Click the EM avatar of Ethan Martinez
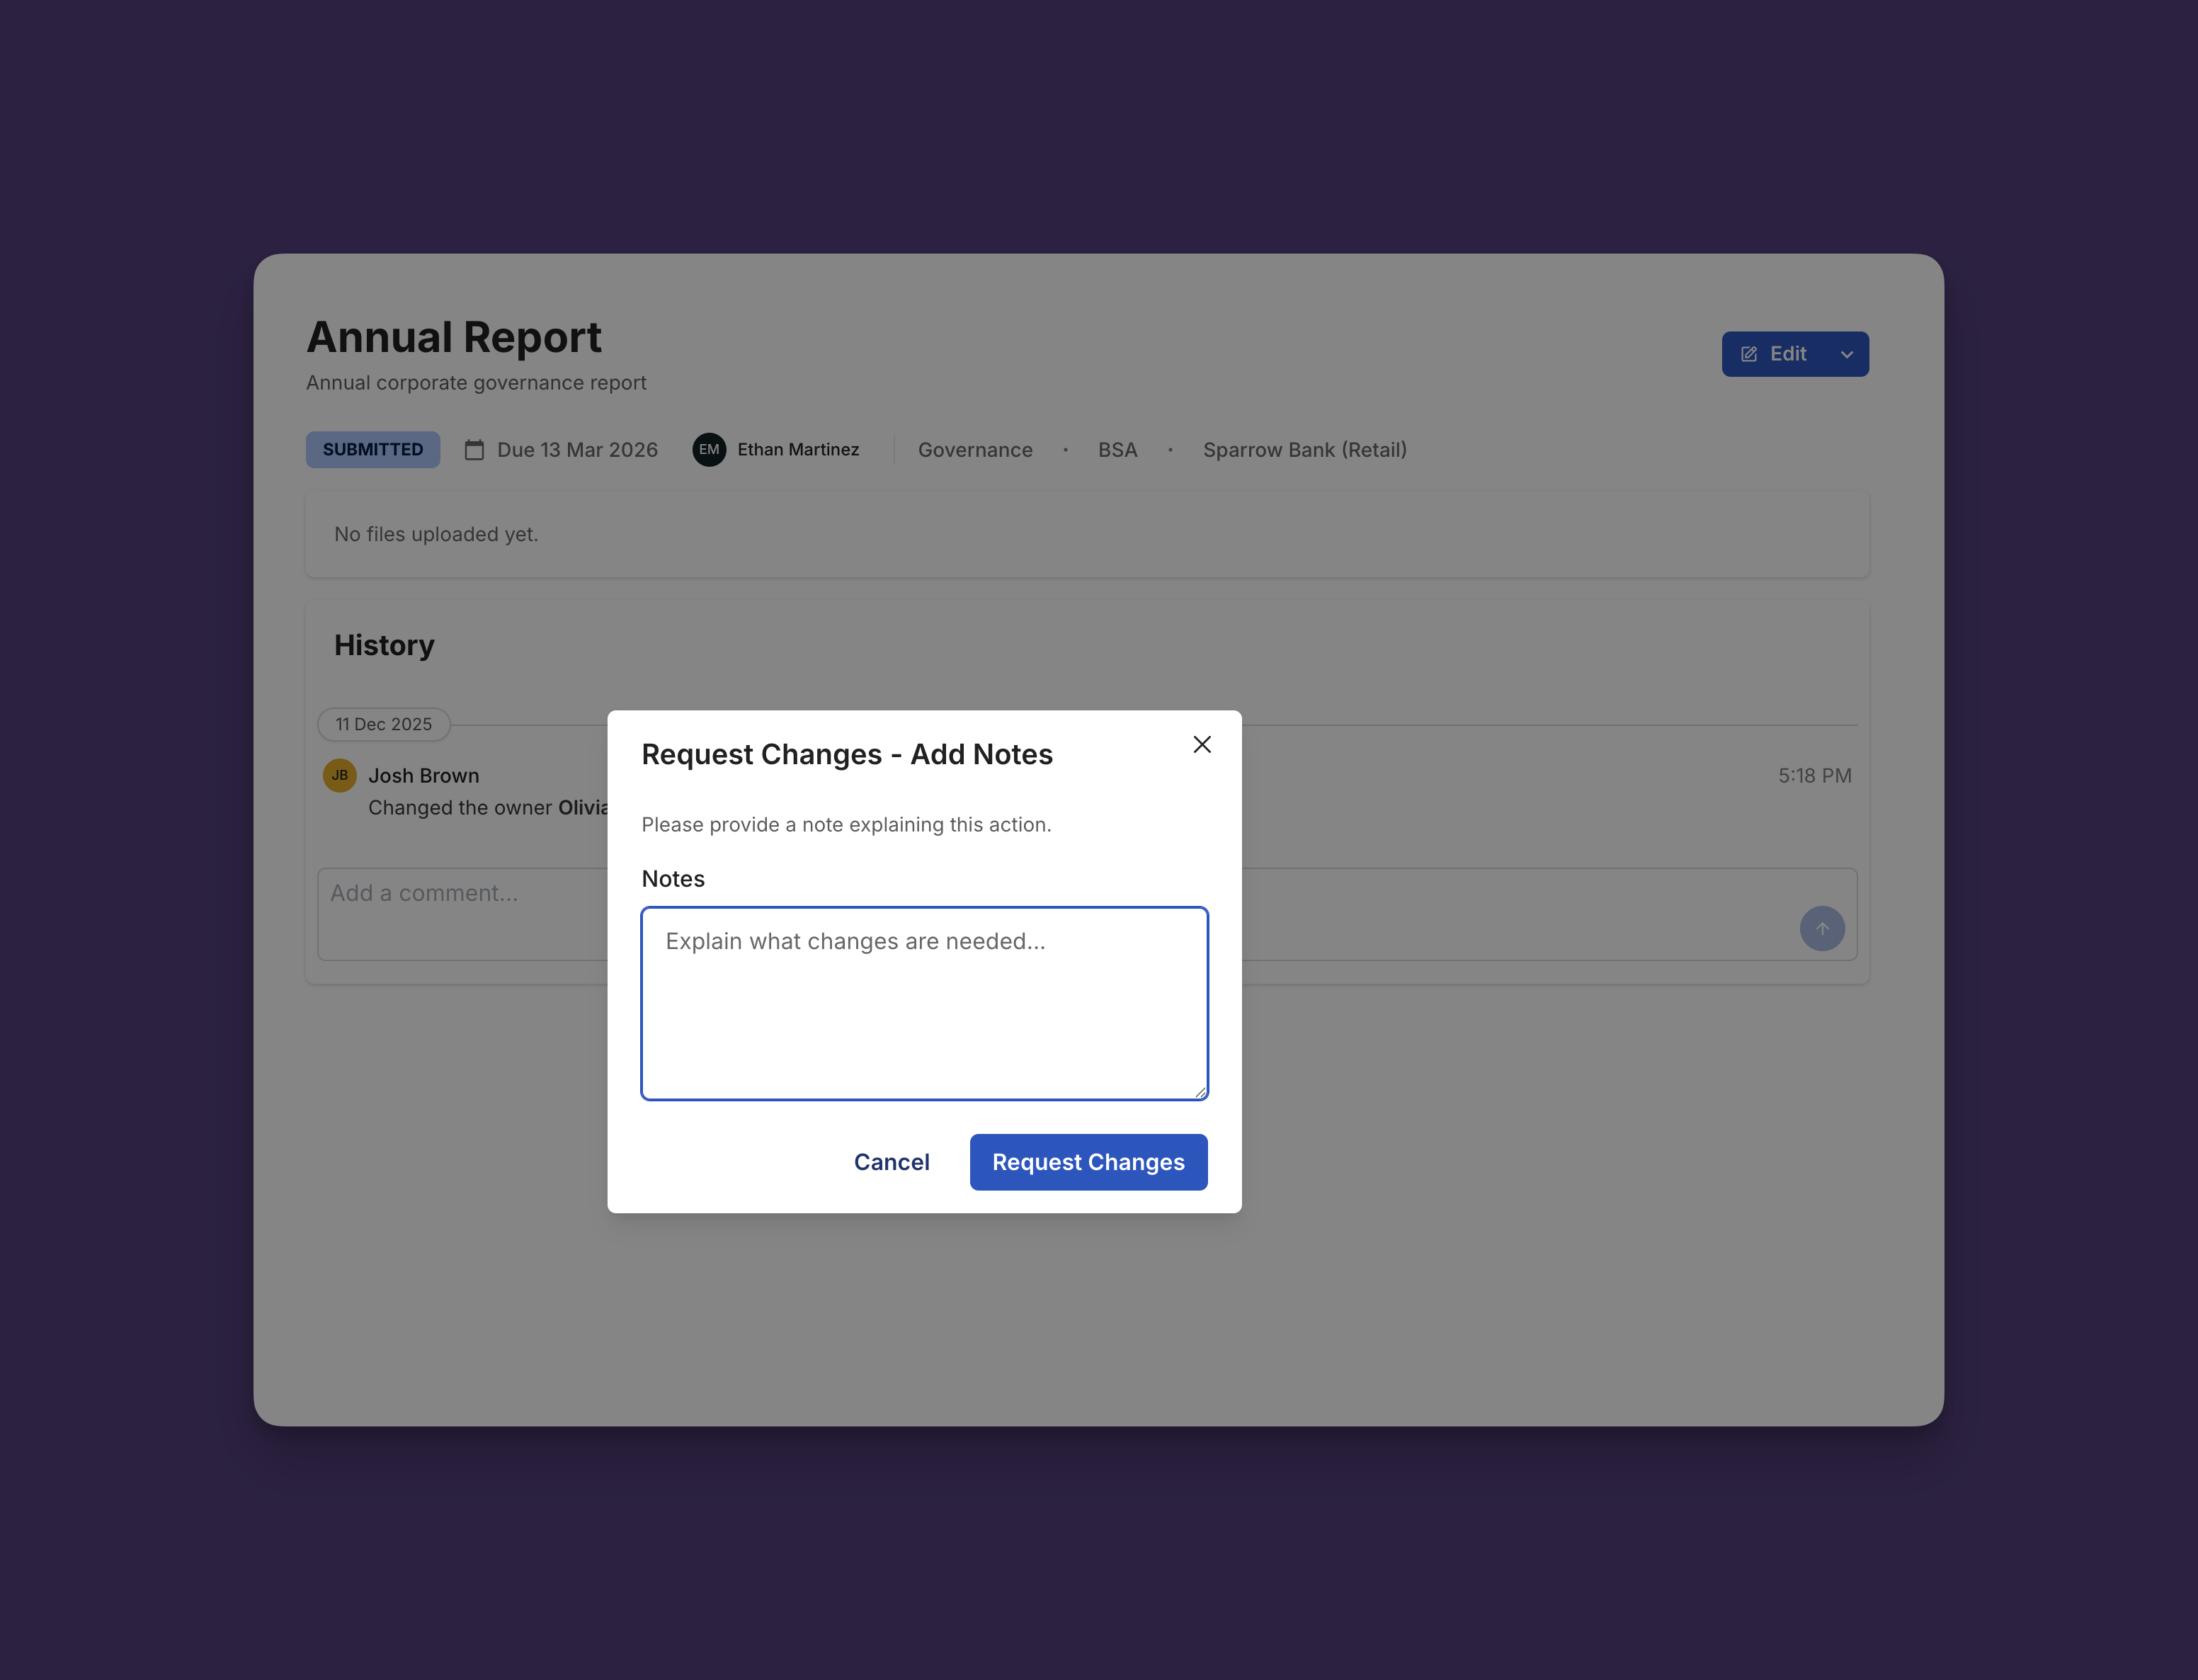 709,450
